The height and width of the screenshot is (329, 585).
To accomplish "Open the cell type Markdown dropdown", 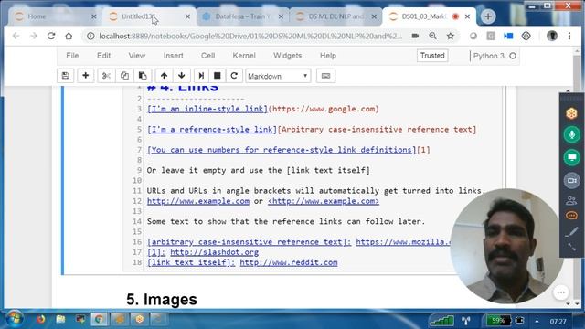I will [278, 76].
